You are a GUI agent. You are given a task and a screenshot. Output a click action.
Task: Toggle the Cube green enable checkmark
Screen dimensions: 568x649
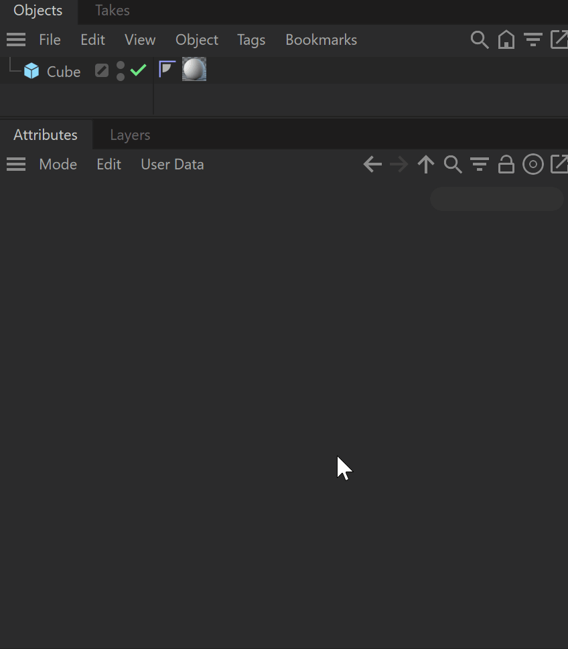point(138,70)
